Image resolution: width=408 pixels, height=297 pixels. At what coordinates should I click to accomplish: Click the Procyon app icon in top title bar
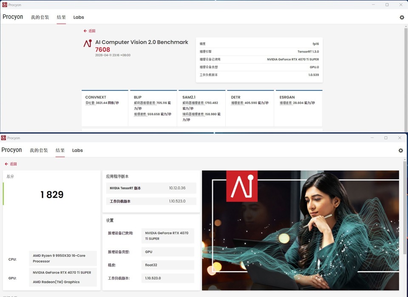(x=4, y=5)
